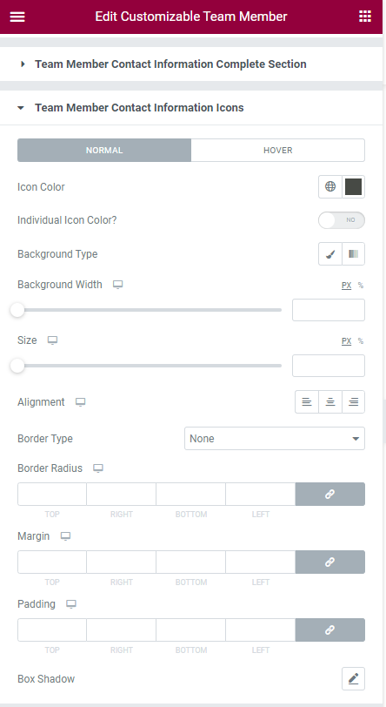Align icons to the center
Viewport: 386px width, 707px height.
coord(330,401)
